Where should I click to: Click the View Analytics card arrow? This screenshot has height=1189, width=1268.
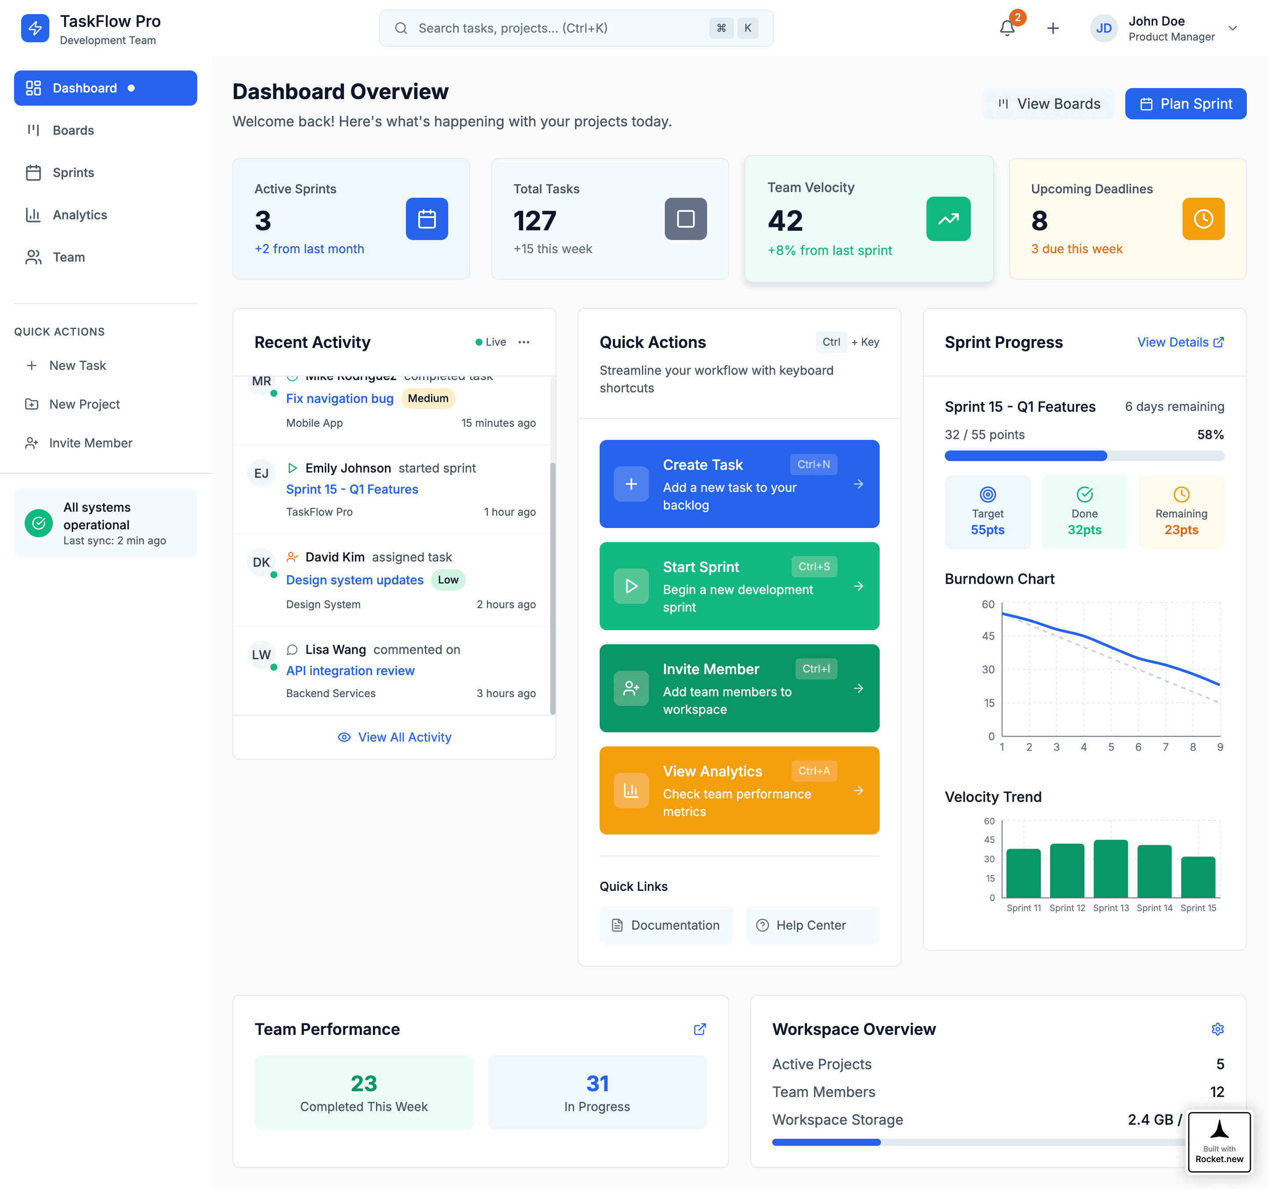click(x=859, y=790)
